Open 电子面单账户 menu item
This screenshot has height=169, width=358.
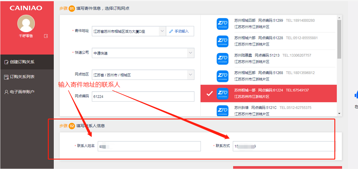27,92
